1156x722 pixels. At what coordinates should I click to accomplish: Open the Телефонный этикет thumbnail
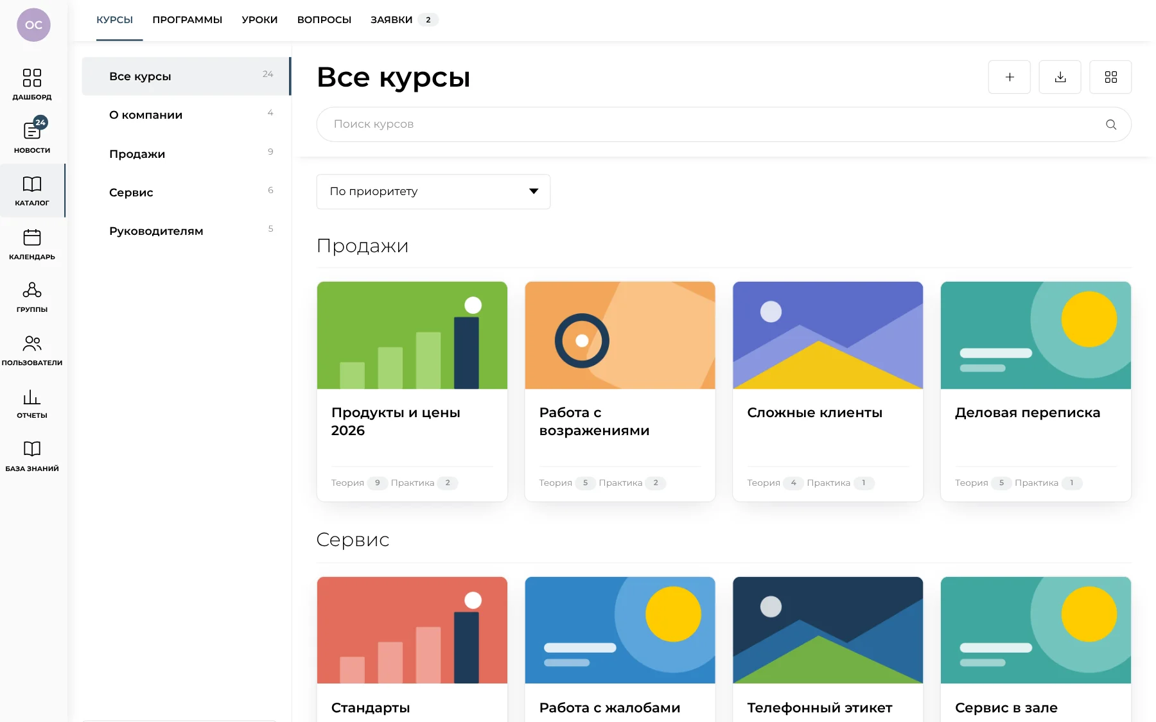pyautogui.click(x=828, y=630)
